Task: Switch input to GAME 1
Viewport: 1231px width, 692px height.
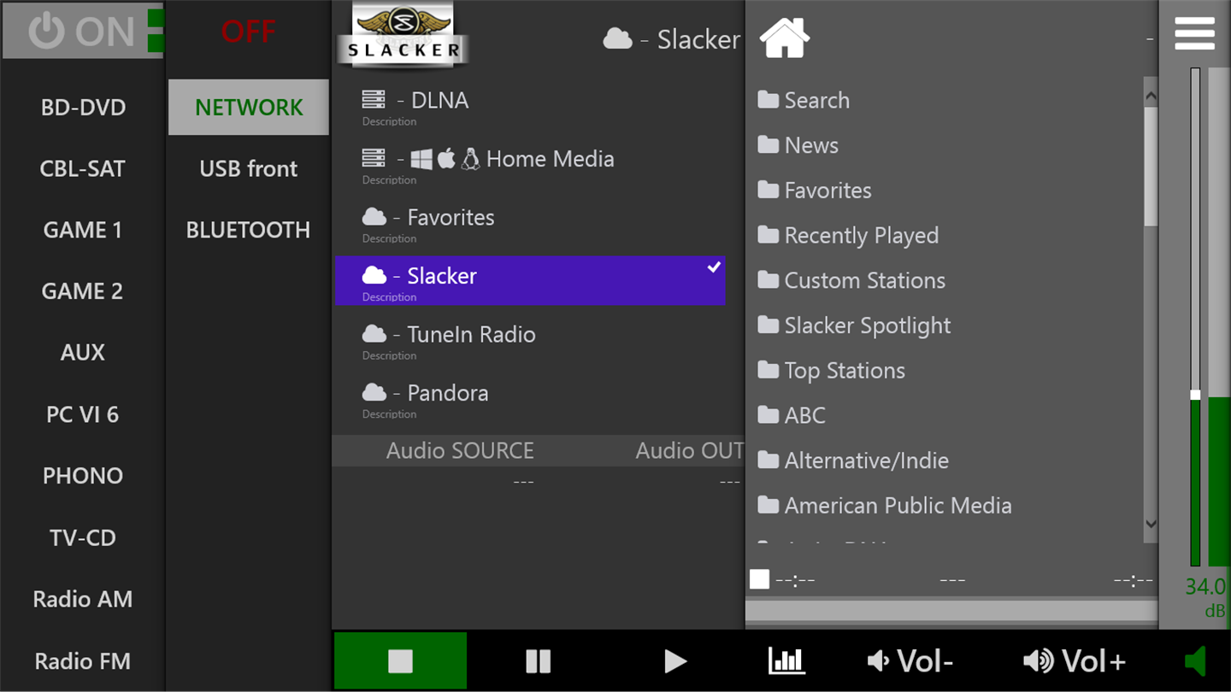Action: click(x=83, y=230)
